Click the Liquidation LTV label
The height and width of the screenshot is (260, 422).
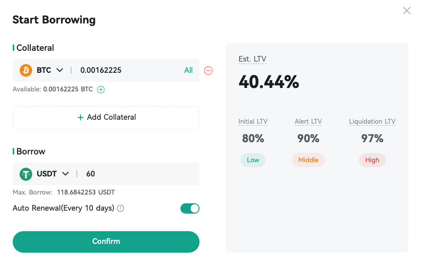pyautogui.click(x=372, y=122)
